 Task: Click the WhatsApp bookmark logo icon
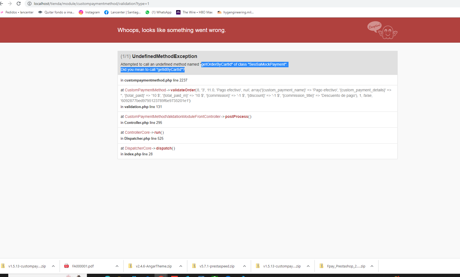pyautogui.click(x=147, y=12)
